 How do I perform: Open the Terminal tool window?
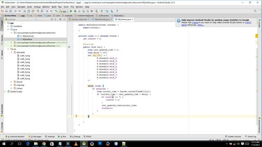tap(50, 136)
